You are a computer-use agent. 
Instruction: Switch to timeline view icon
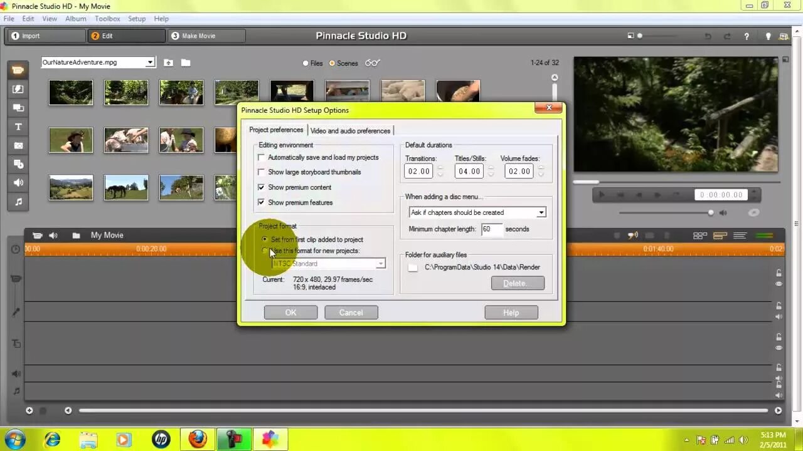click(720, 236)
